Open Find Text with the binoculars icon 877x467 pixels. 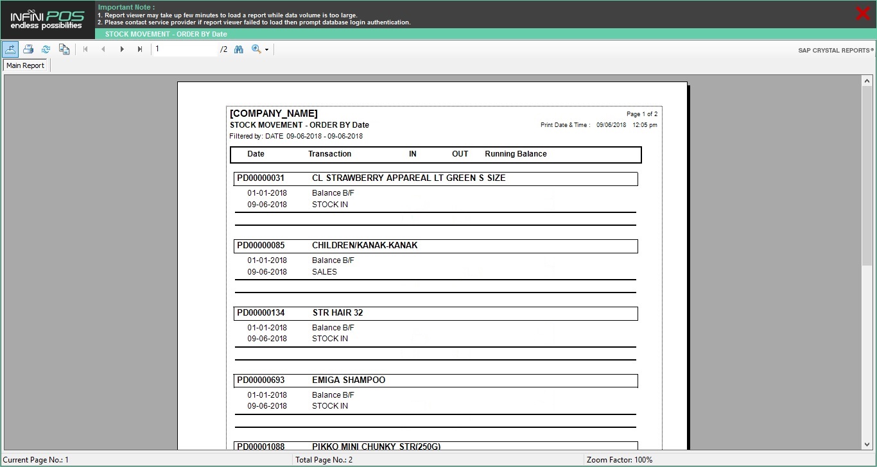[x=239, y=49]
